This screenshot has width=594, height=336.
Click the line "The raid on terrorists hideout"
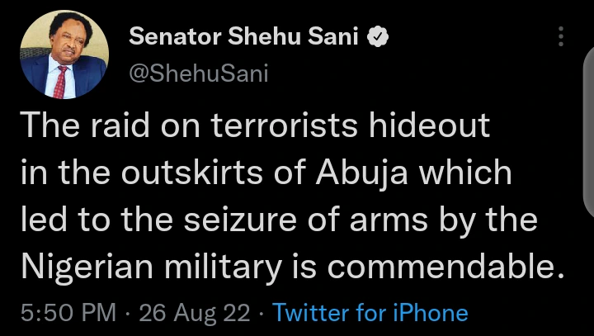[x=254, y=126]
